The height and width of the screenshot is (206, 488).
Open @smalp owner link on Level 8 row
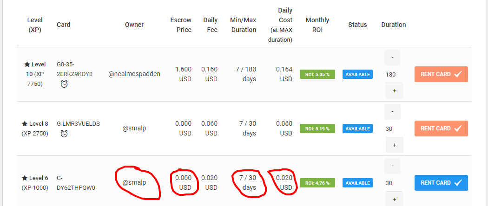point(134,128)
